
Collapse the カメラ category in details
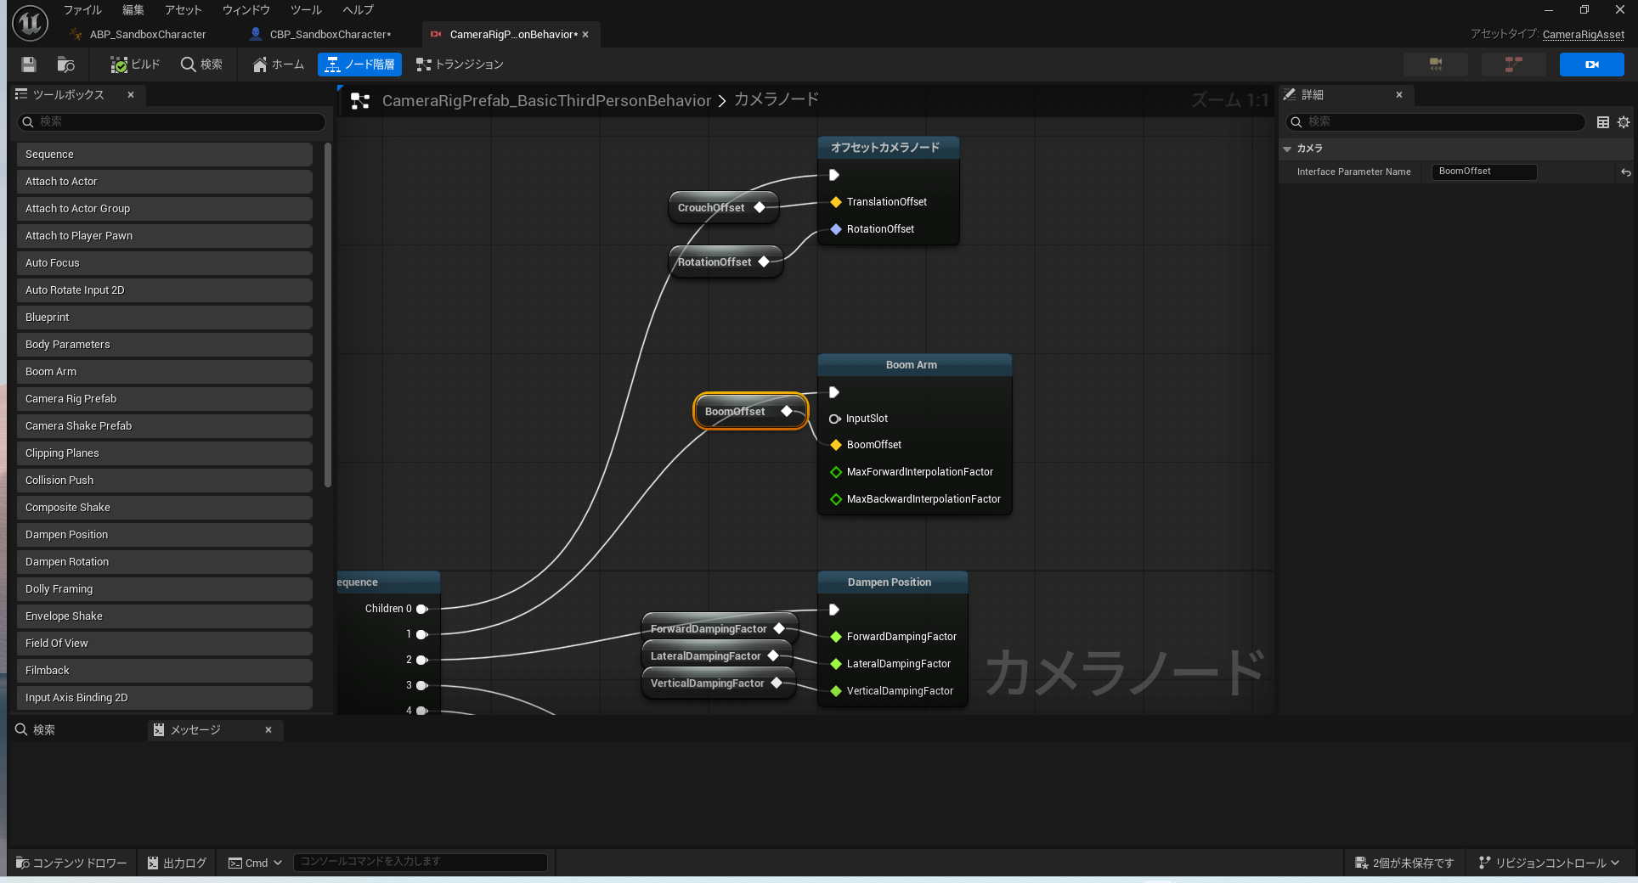(1287, 149)
